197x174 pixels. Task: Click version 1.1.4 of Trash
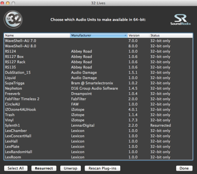[x=133, y=115]
